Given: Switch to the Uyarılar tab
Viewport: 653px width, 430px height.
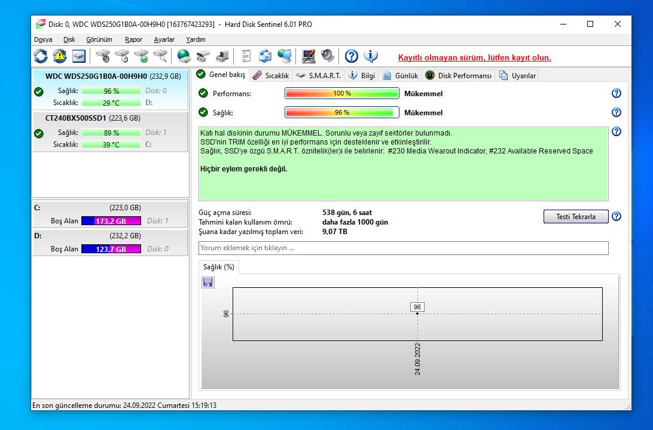Looking at the screenshot, I should [518, 76].
